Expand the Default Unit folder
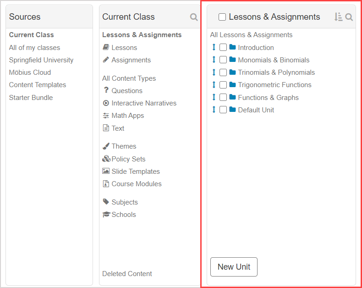Viewport: 362px width, 288px height. (232, 110)
